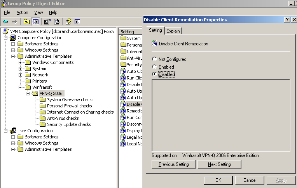Collapse the Winfrasoft node

tap(21, 87)
